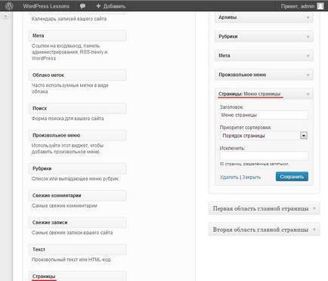
Task: Open the WordPress logo menu
Action: click(x=9, y=6)
